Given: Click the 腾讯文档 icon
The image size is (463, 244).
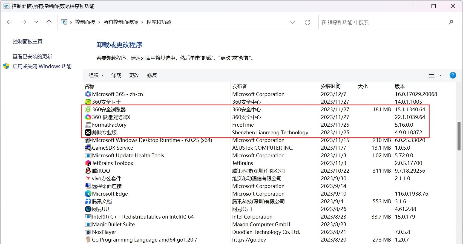Looking at the screenshot, I should [88, 201].
